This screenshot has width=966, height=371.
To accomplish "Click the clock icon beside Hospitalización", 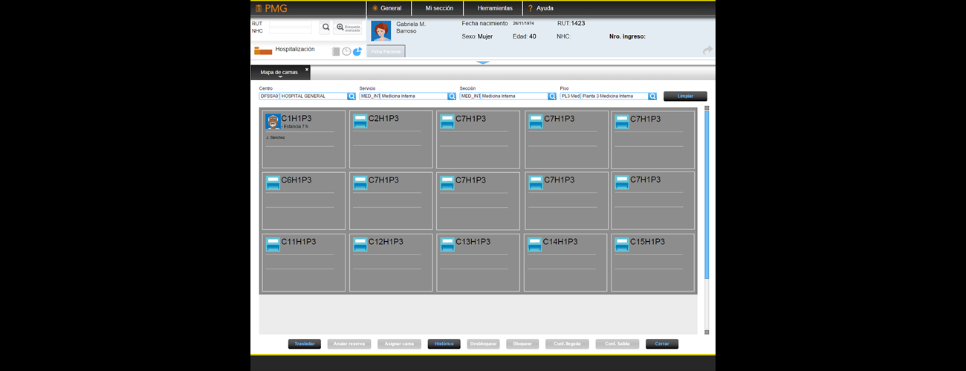I will click(346, 51).
